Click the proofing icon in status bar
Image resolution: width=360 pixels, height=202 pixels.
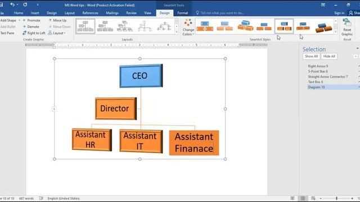point(41,198)
